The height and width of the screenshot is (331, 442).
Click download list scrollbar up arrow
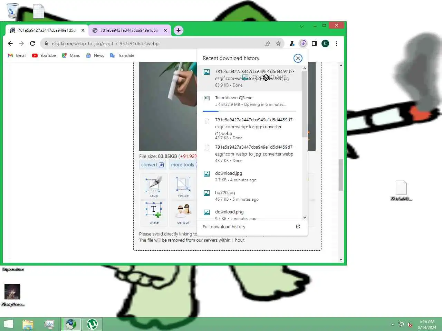click(305, 68)
